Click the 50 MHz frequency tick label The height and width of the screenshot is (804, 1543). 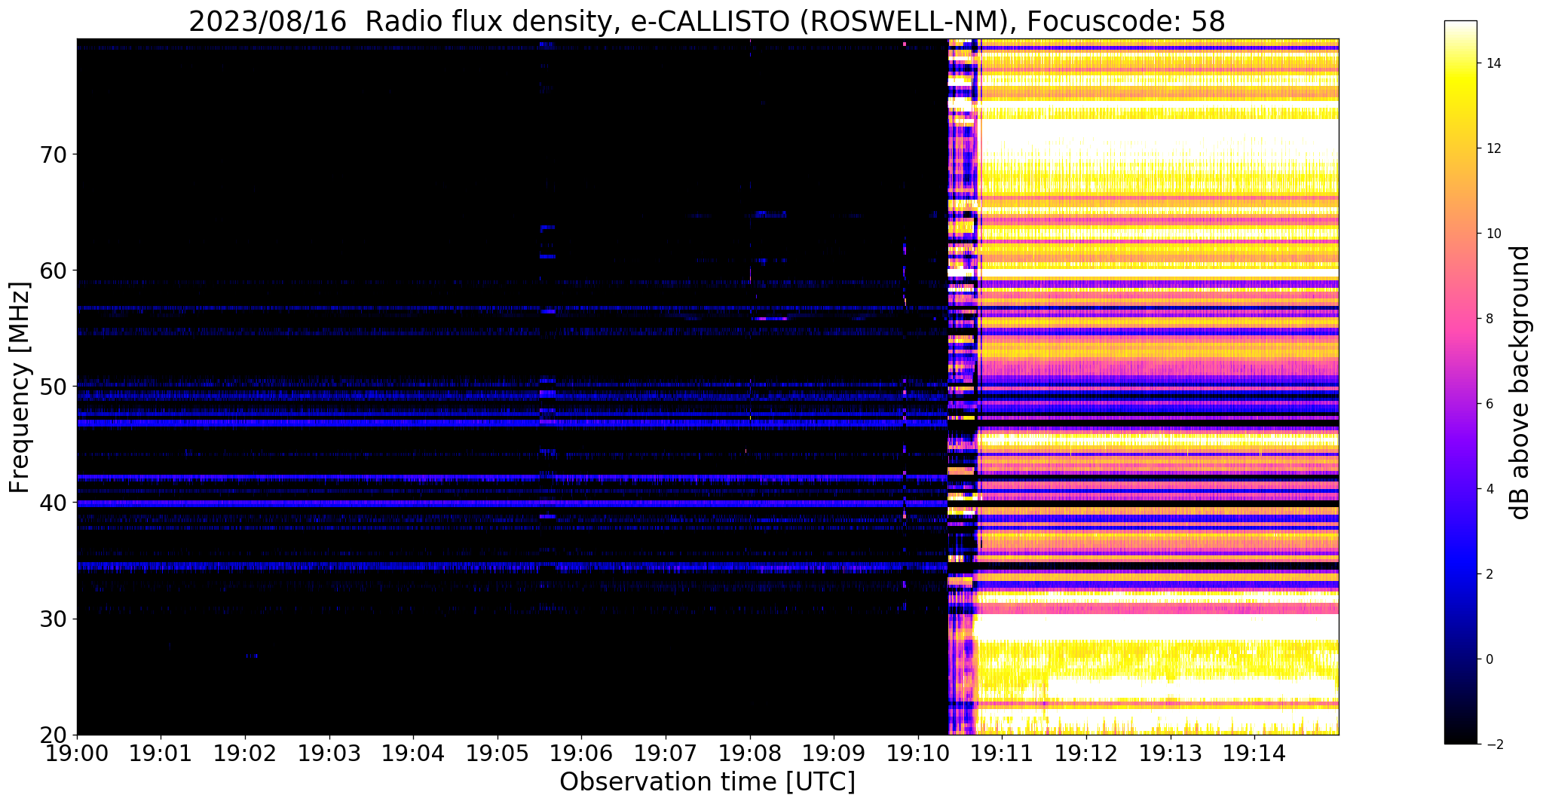54,387
